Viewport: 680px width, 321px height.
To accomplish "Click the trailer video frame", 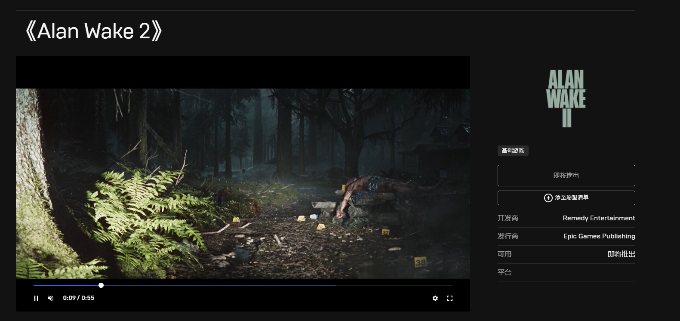I will (243, 184).
